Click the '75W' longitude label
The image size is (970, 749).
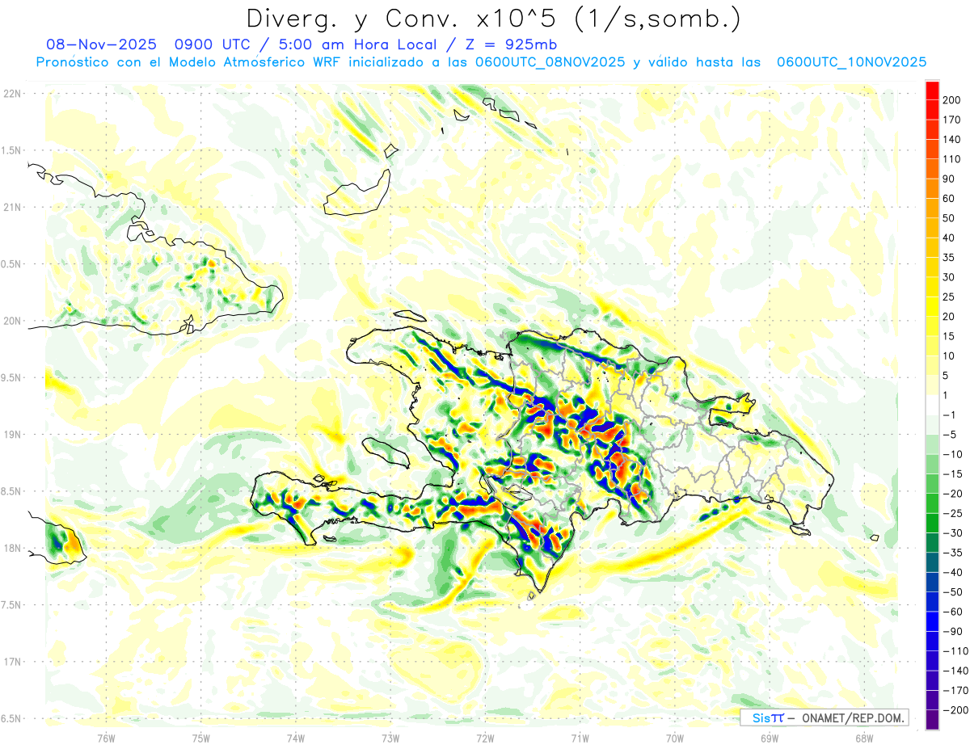[200, 738]
